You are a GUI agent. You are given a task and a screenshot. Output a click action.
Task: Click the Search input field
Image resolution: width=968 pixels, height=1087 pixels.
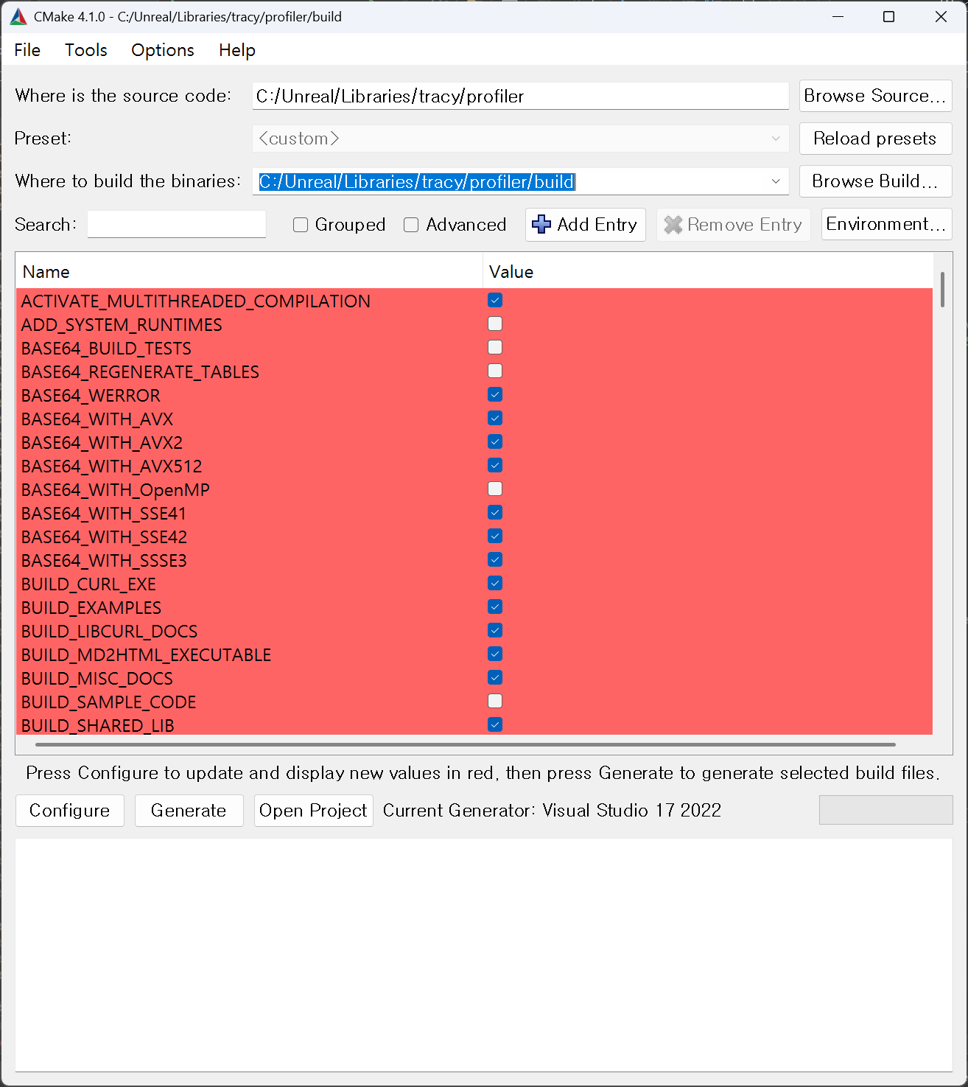click(177, 224)
